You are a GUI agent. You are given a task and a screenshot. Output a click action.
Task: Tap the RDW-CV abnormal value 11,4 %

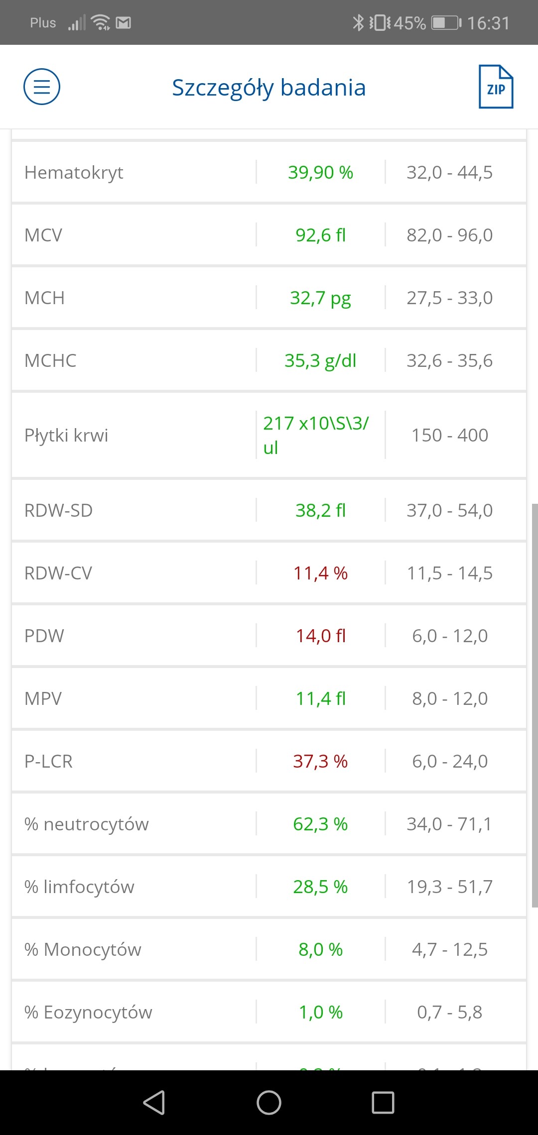coord(320,573)
